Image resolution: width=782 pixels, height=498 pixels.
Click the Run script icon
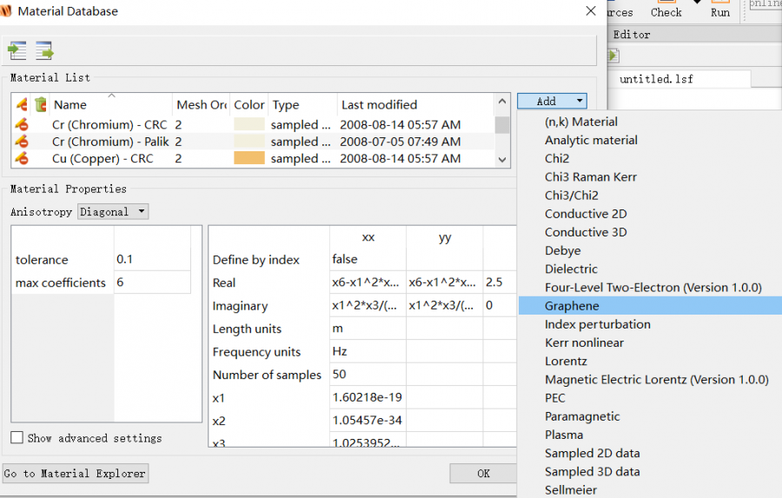pyautogui.click(x=719, y=10)
